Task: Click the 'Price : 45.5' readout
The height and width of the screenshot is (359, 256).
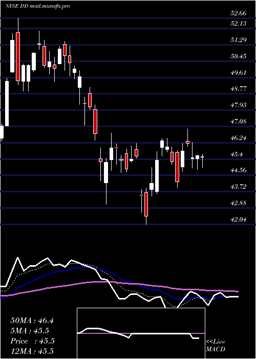Action: click(x=32, y=341)
